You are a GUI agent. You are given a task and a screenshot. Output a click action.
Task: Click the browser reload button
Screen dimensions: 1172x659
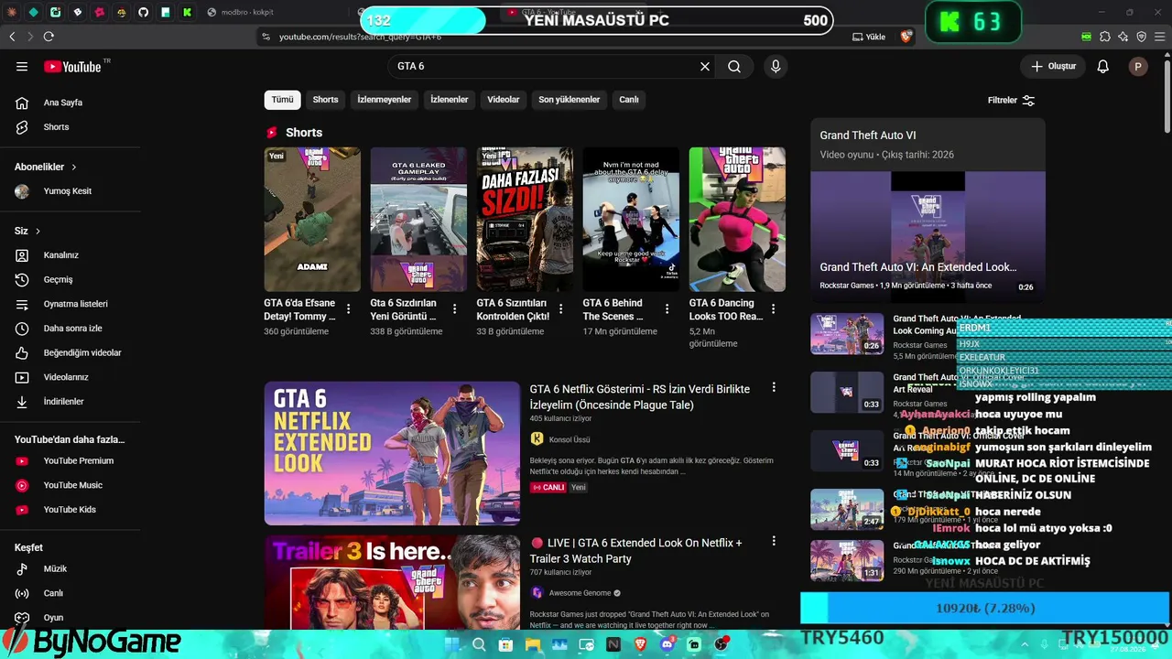pos(49,37)
